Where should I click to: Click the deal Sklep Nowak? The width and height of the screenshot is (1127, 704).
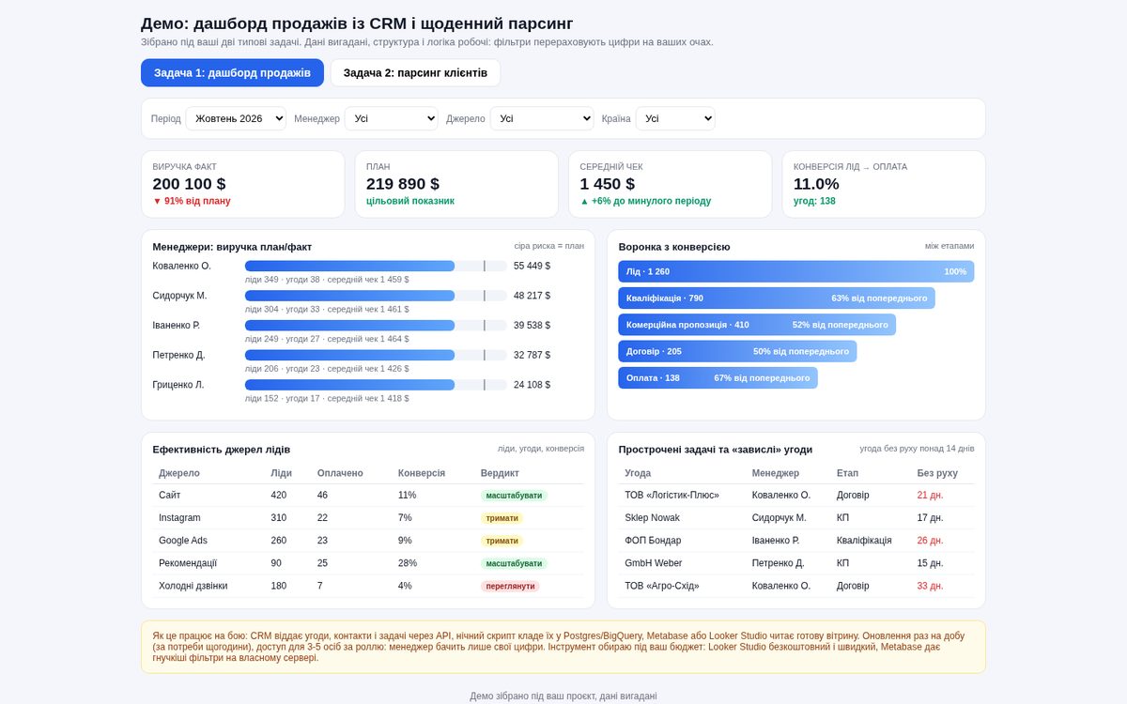(x=652, y=517)
